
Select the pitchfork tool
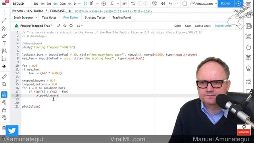pyautogui.click(x=4, y=28)
